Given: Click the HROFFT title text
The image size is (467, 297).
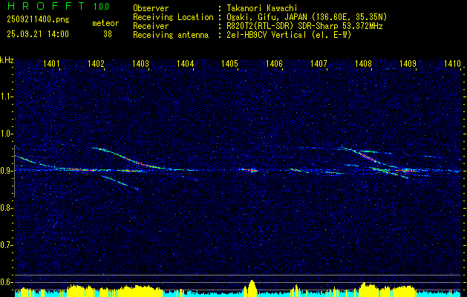Looking at the screenshot, I should (x=47, y=6).
